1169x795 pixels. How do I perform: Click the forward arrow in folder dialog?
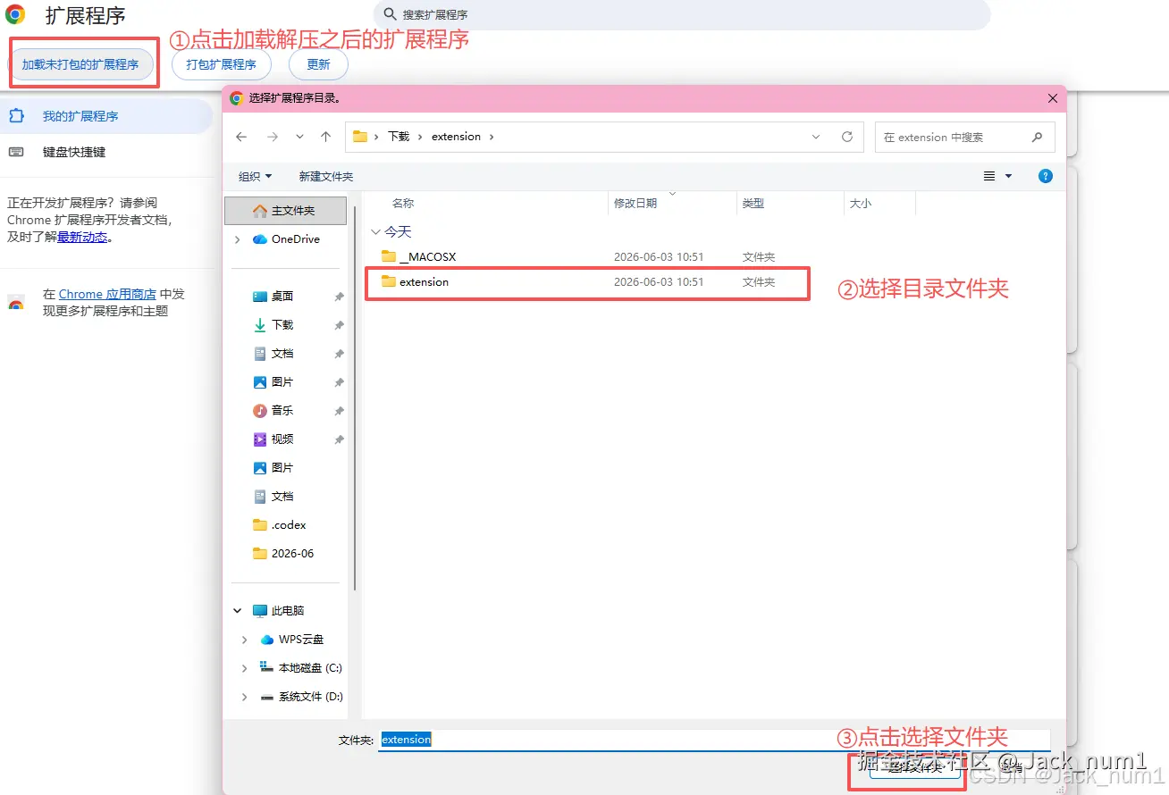coord(273,137)
